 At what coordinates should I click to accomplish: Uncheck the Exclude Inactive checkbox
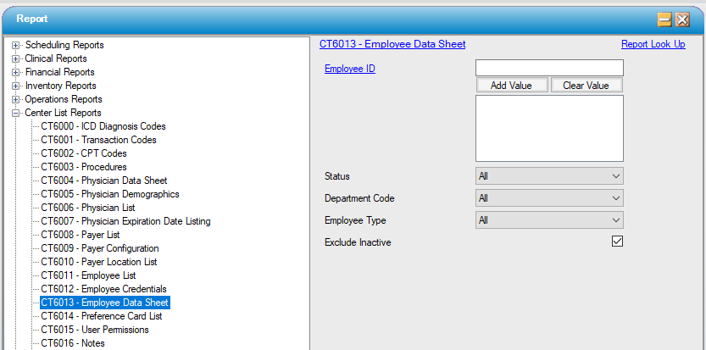(x=617, y=242)
